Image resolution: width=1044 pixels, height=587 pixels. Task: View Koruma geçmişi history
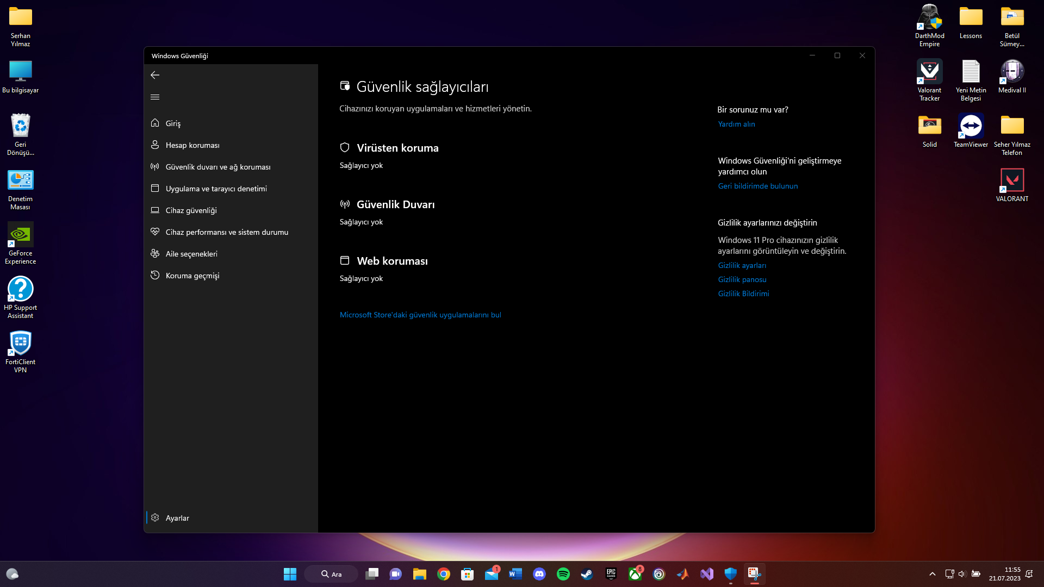[x=192, y=276]
